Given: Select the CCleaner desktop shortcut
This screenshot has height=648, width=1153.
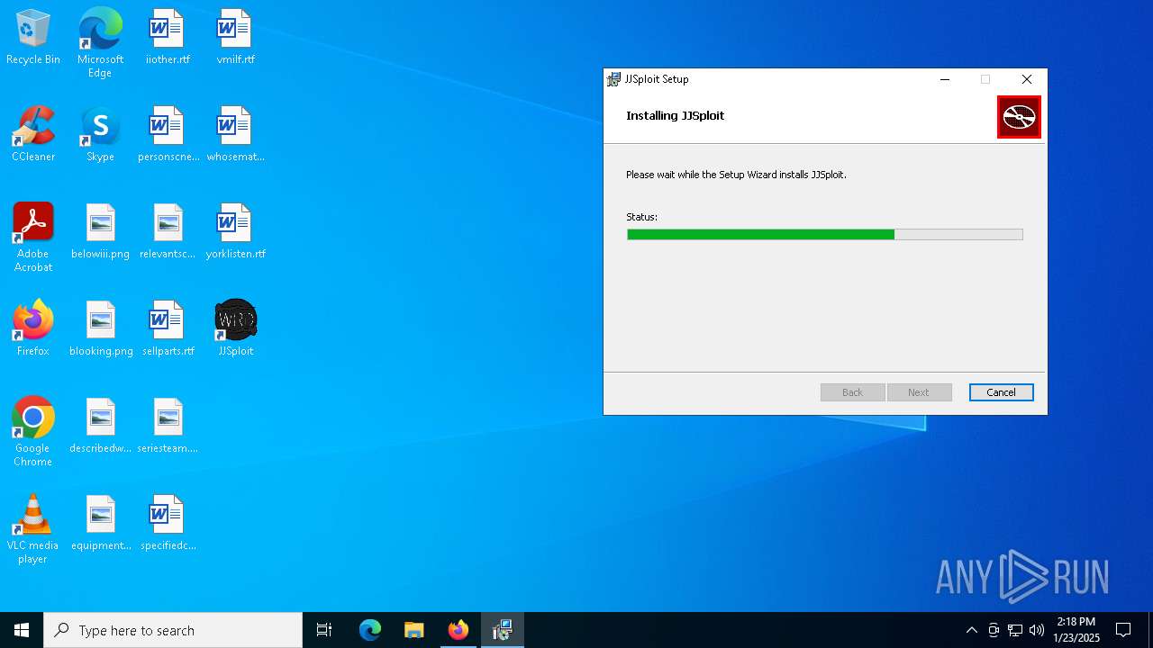Looking at the screenshot, I should click(x=33, y=135).
